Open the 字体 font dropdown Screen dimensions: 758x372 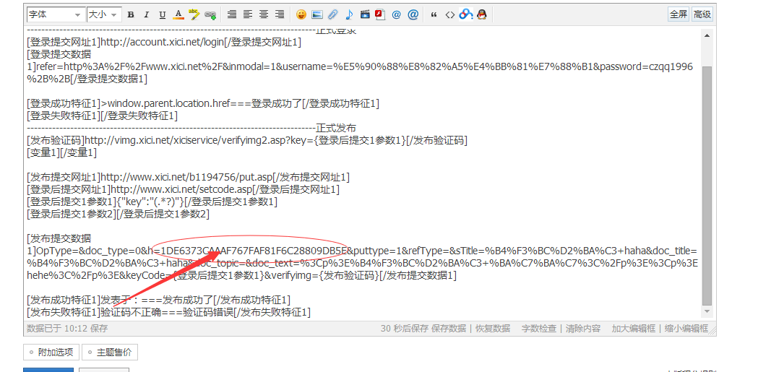pyautogui.click(x=55, y=14)
